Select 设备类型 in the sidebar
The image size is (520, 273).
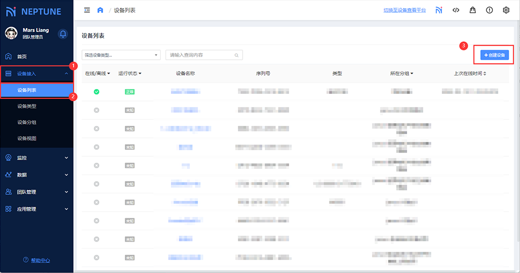pyautogui.click(x=27, y=106)
